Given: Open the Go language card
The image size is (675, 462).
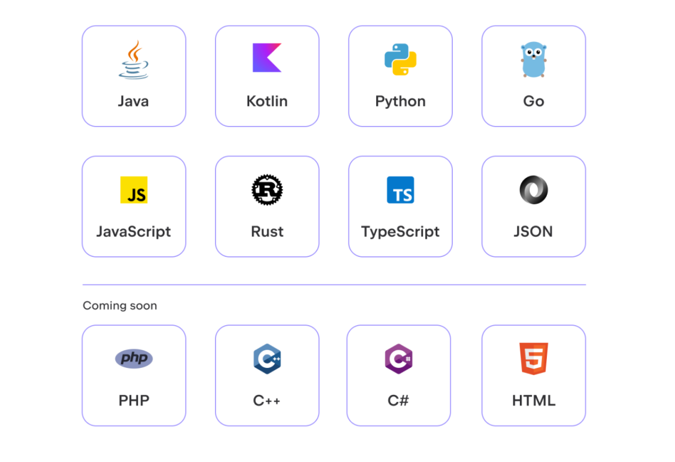Looking at the screenshot, I should (x=533, y=75).
